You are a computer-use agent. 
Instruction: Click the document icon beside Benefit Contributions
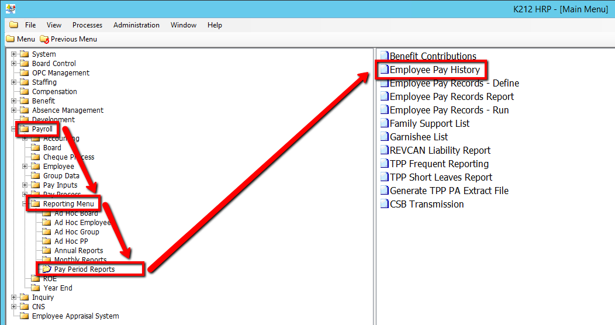(384, 56)
